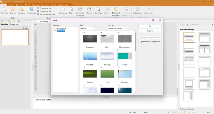
Task: Click the Click to add notes field
Action: (105, 103)
